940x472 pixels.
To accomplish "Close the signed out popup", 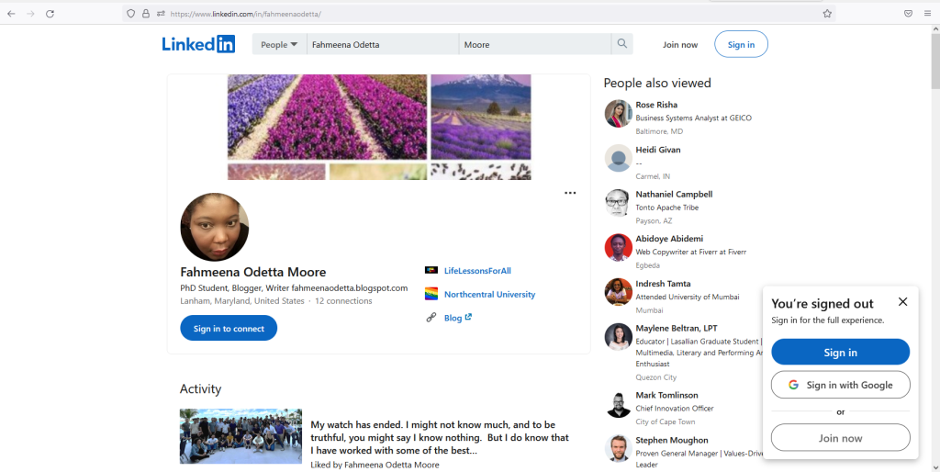I will (x=902, y=302).
